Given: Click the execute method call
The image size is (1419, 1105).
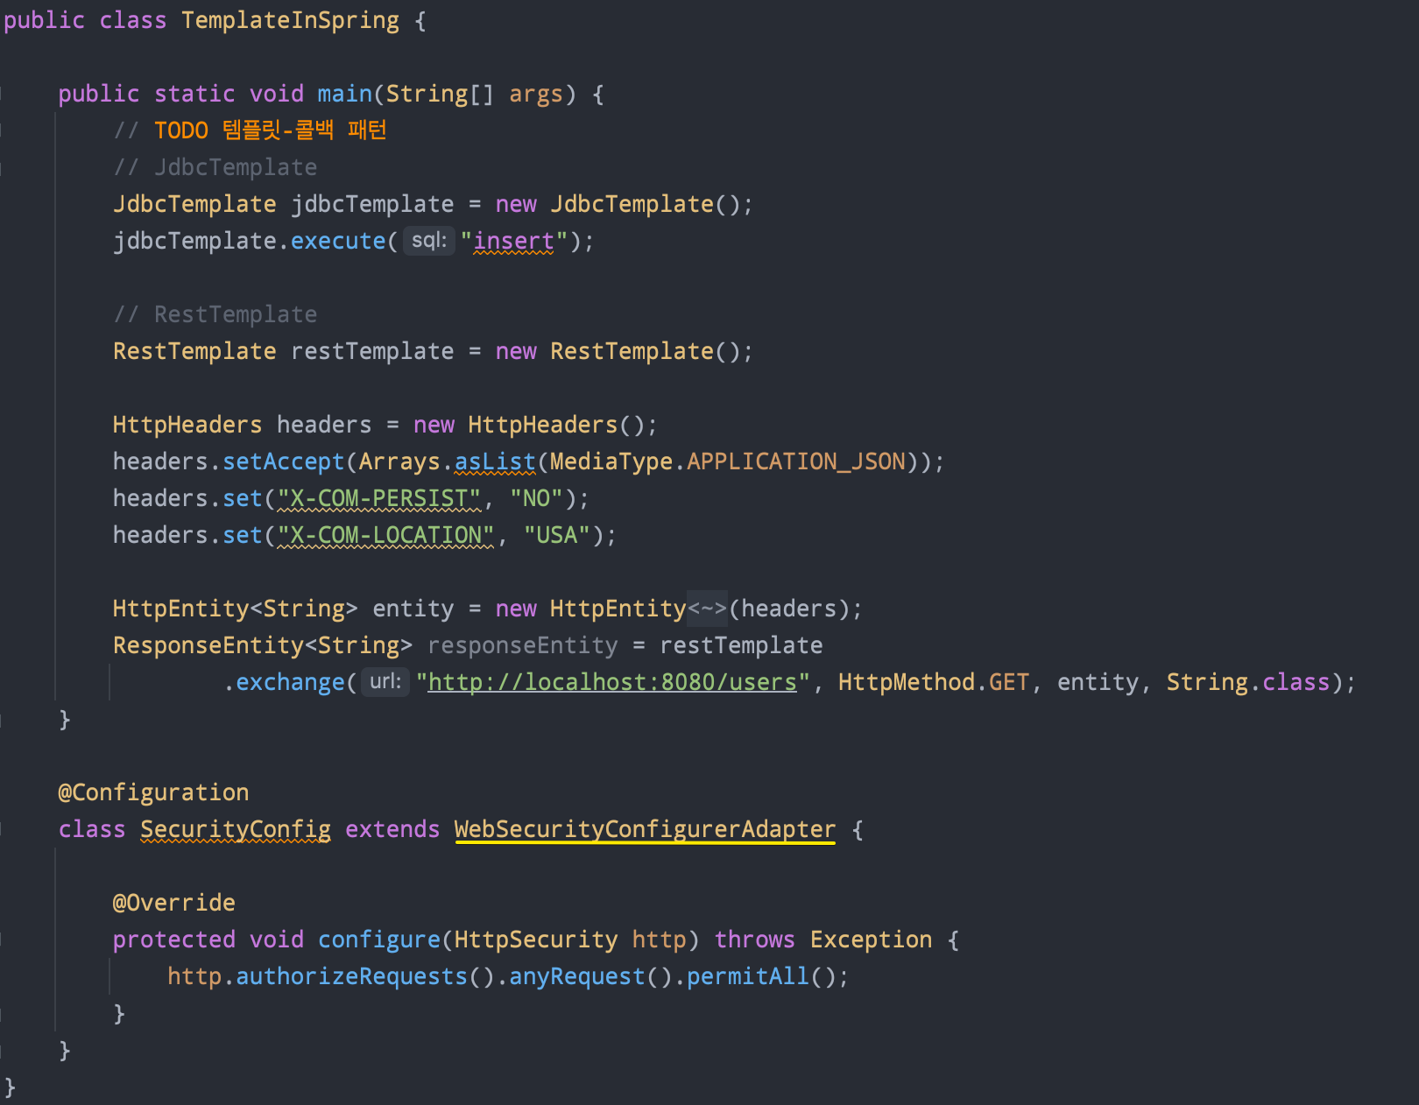Looking at the screenshot, I should [337, 241].
